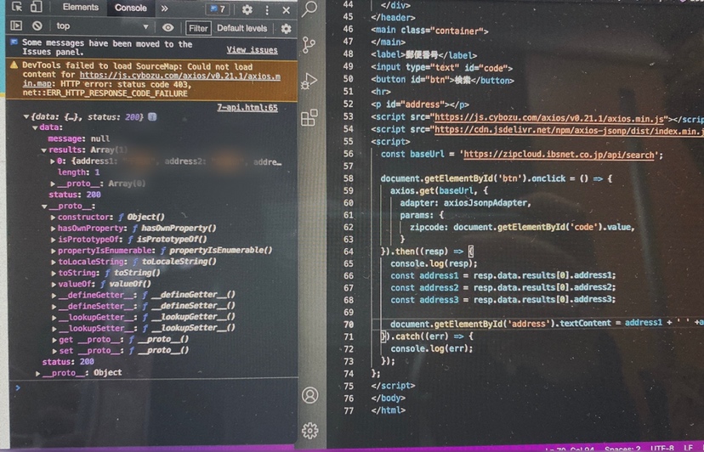This screenshot has height=452, width=704.
Task: Open the top context dropdown
Action: 102,26
